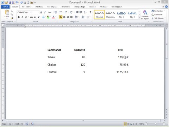Click the vertical scrollbar thumb

pyautogui.click(x=167, y=44)
